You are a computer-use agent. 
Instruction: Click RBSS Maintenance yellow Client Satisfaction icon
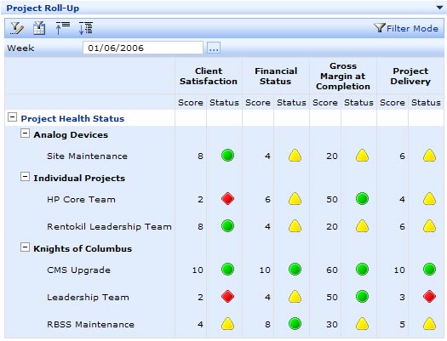pyautogui.click(x=227, y=324)
